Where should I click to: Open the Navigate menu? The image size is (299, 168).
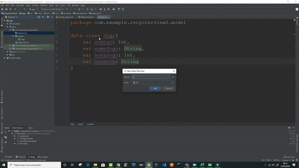coord(20,5)
